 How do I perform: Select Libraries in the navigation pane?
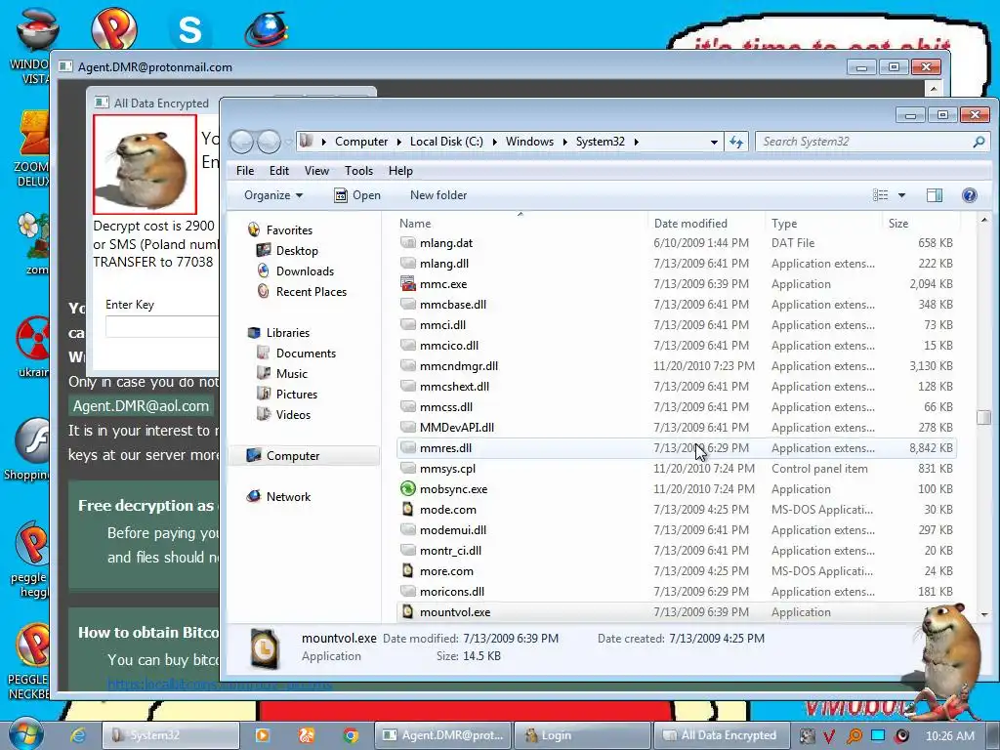[x=288, y=333]
